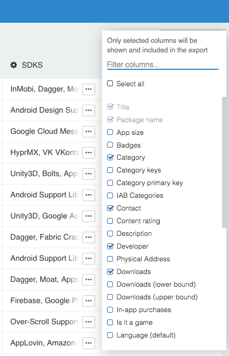The image size is (229, 356).
Task: Enable the Is it a game column
Action: 110,322
